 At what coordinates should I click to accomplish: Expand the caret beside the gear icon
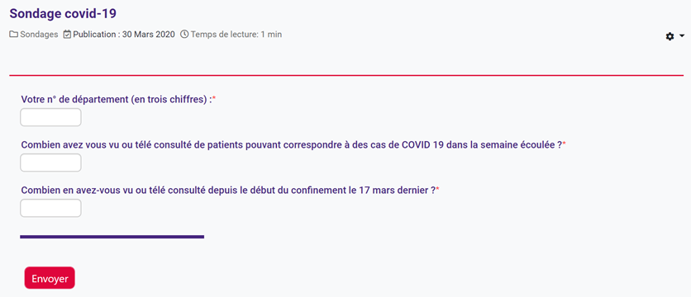click(682, 35)
